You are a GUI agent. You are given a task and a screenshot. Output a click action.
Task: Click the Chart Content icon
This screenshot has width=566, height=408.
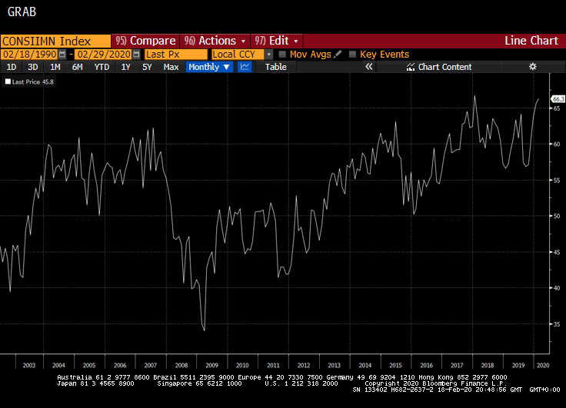tap(411, 67)
